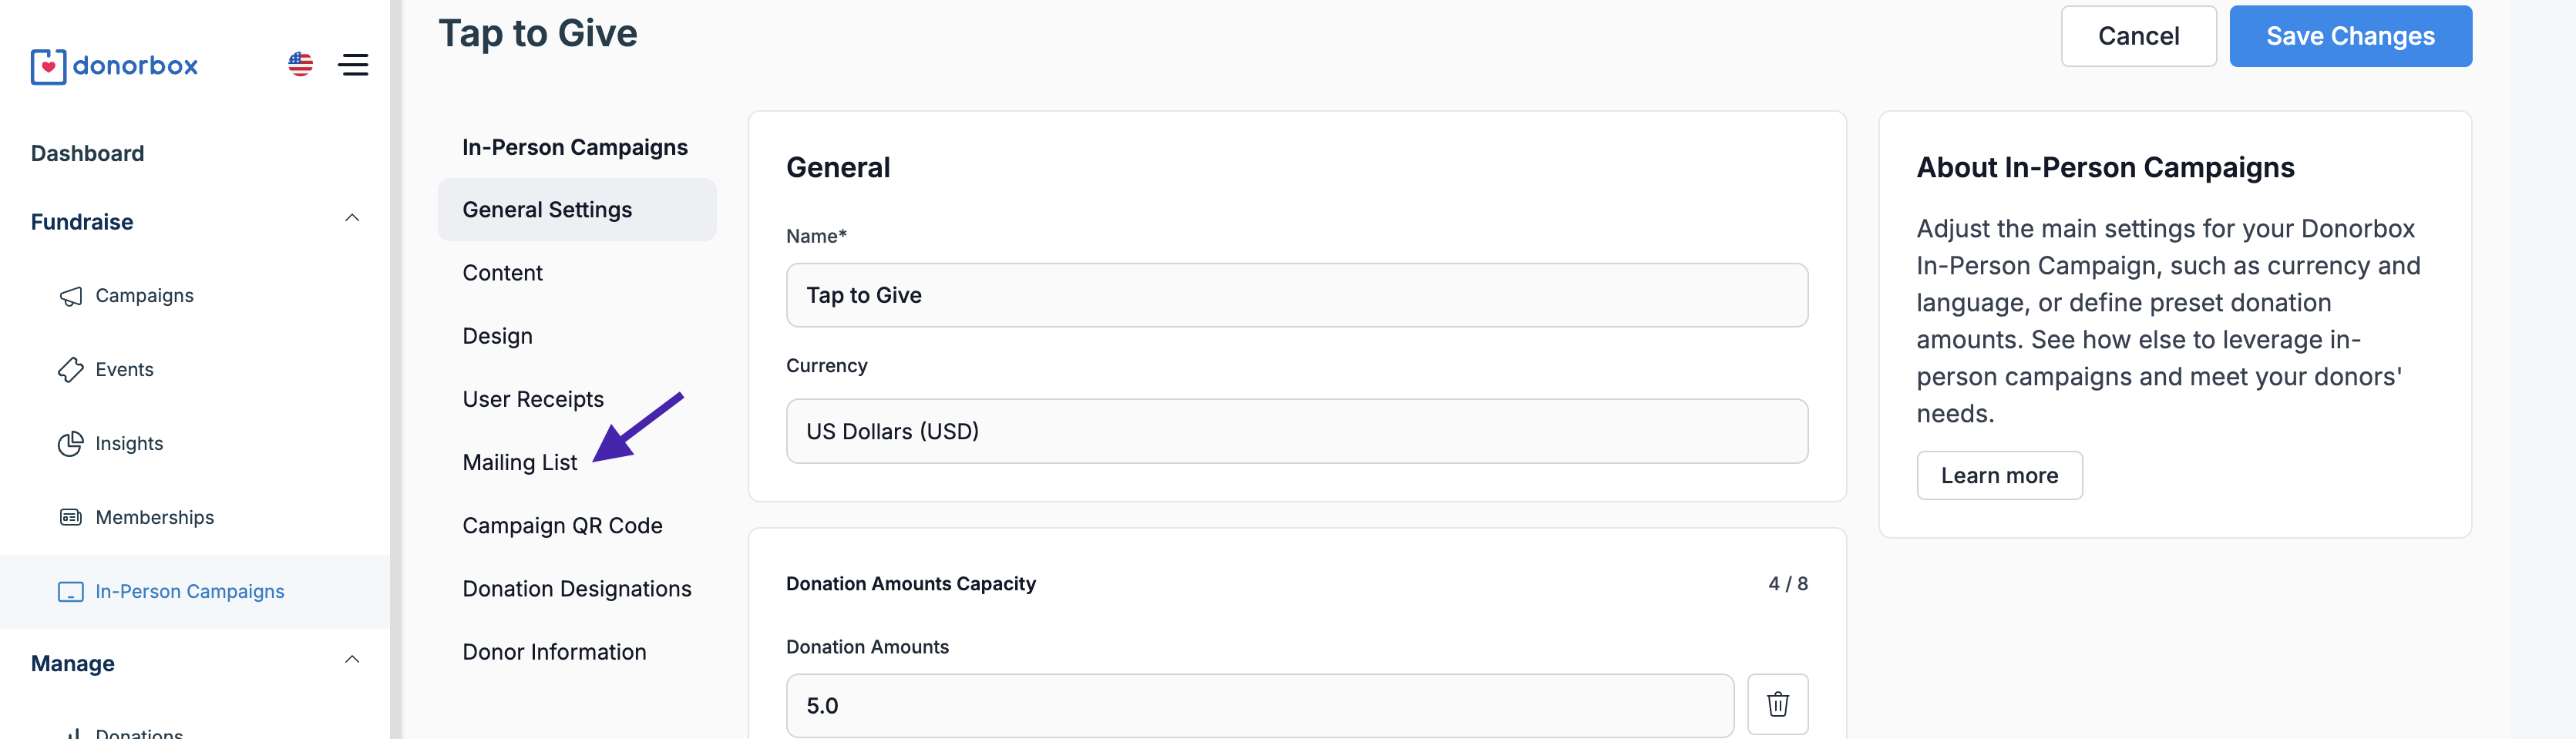2576x739 pixels.
Task: Collapse the Manage section
Action: click(x=352, y=660)
